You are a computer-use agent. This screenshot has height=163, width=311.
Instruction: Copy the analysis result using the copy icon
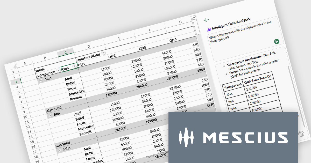tap(301, 134)
